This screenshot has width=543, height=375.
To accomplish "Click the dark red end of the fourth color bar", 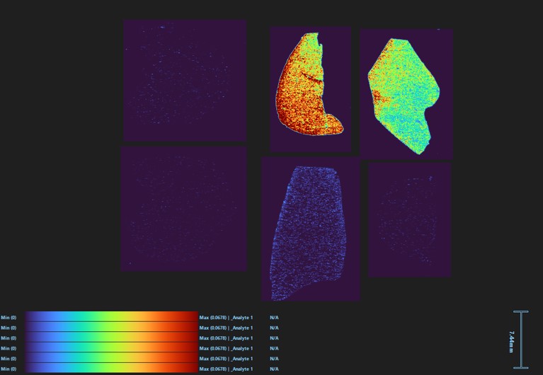I will [193, 348].
